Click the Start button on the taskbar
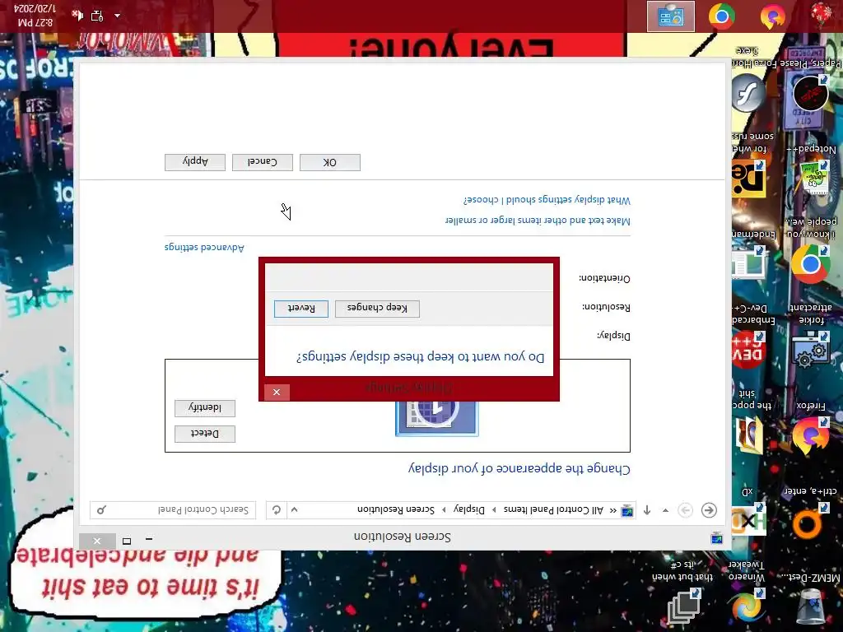The width and height of the screenshot is (843, 632). point(821,15)
